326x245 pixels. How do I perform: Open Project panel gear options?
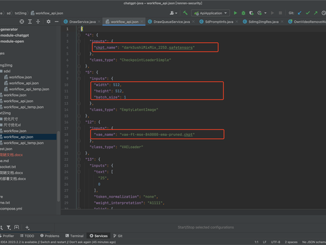pyautogui.click(x=48, y=22)
